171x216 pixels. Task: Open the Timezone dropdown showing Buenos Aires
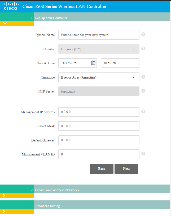coord(99,77)
